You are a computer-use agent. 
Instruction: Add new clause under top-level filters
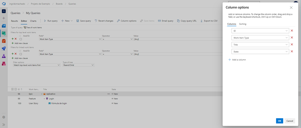pyautogui.click(x=19, y=43)
